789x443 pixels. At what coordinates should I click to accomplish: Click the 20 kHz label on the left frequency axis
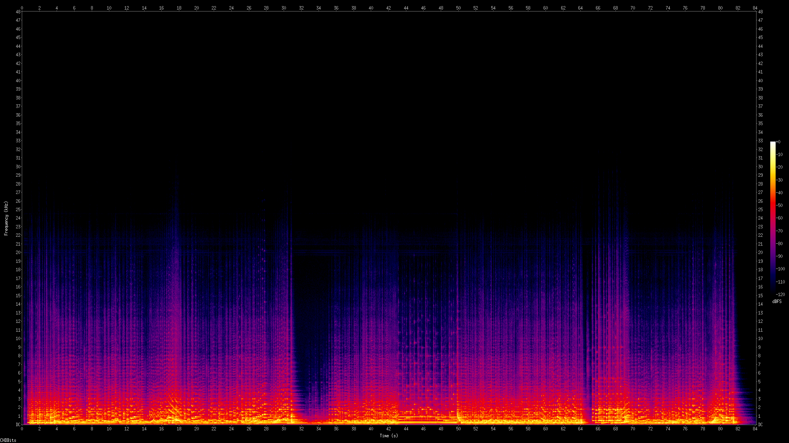tap(18, 252)
